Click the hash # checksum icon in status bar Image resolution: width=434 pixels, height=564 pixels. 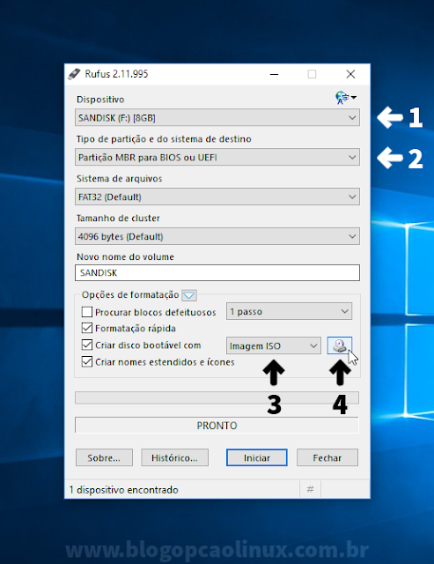tap(311, 489)
